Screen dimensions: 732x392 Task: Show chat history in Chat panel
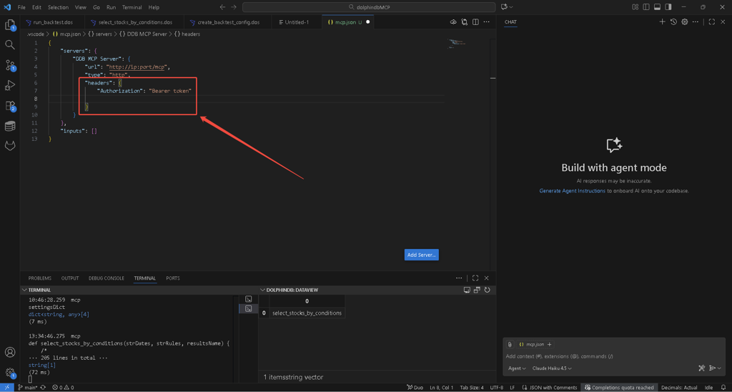(x=673, y=22)
